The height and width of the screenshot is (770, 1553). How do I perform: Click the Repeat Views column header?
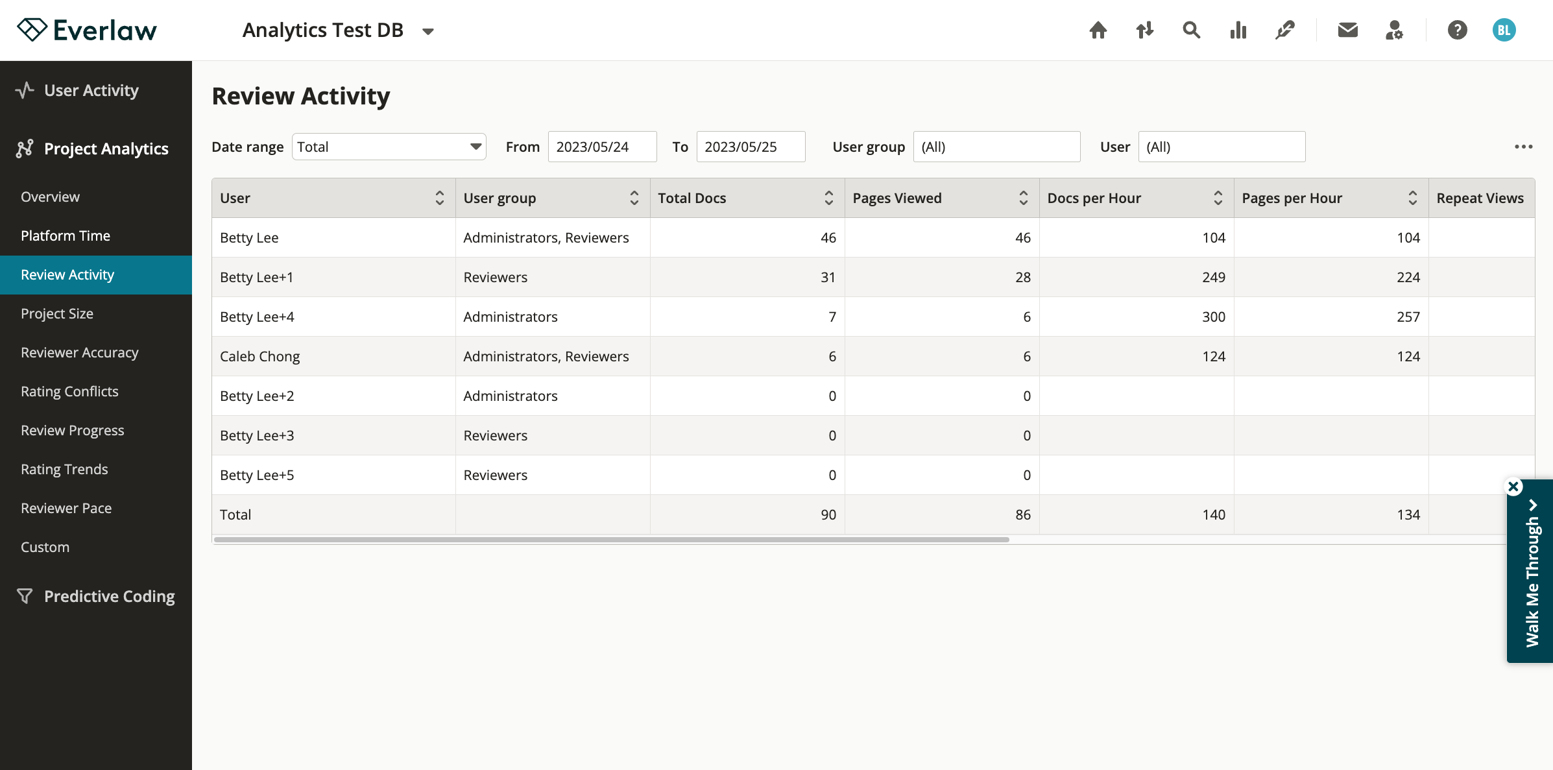tap(1482, 198)
